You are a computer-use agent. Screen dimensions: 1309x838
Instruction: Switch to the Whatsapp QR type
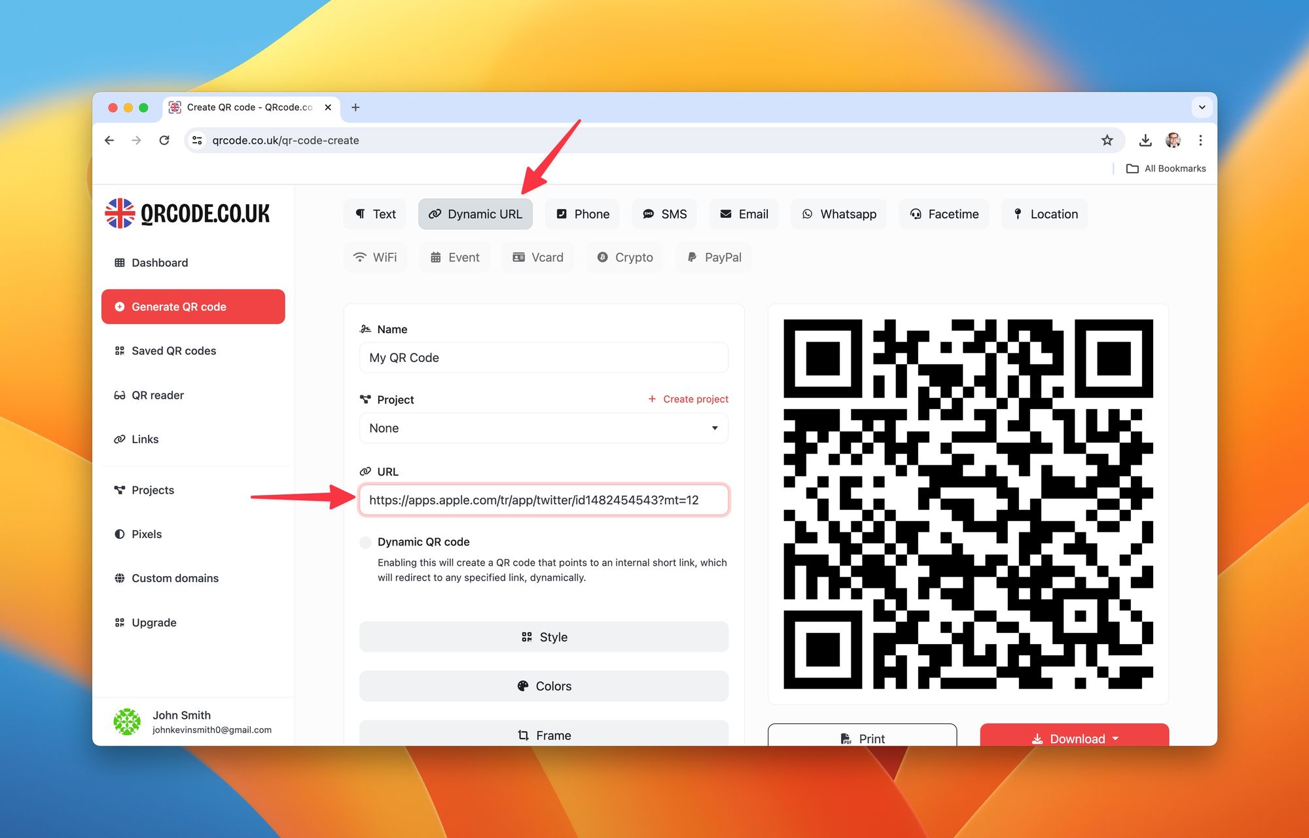point(839,214)
